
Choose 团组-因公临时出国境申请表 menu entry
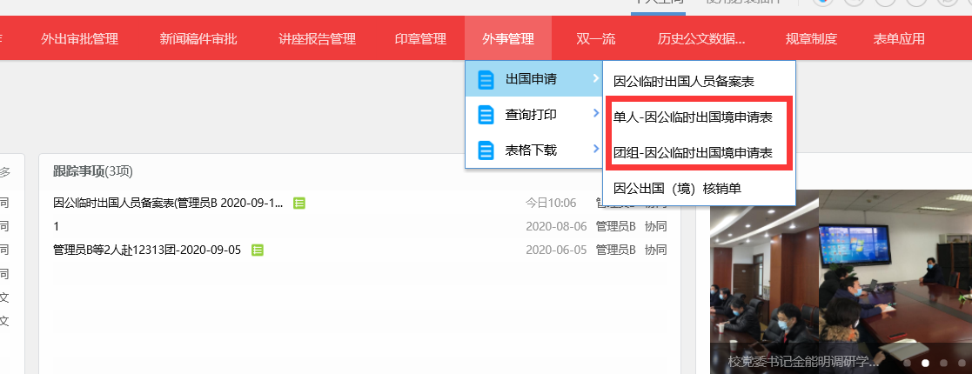coord(693,152)
